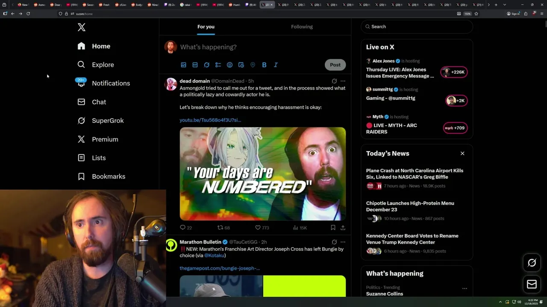Open the youtu.be link in tweet
The image size is (547, 307).
click(x=210, y=120)
